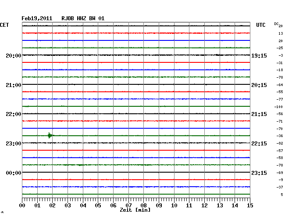
Task: Click the 19:15 UTC time label
Action: coord(259,55)
